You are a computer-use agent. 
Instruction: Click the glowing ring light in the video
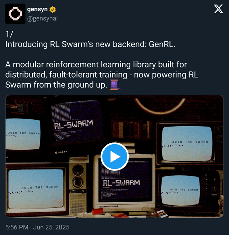[x=160, y=106]
